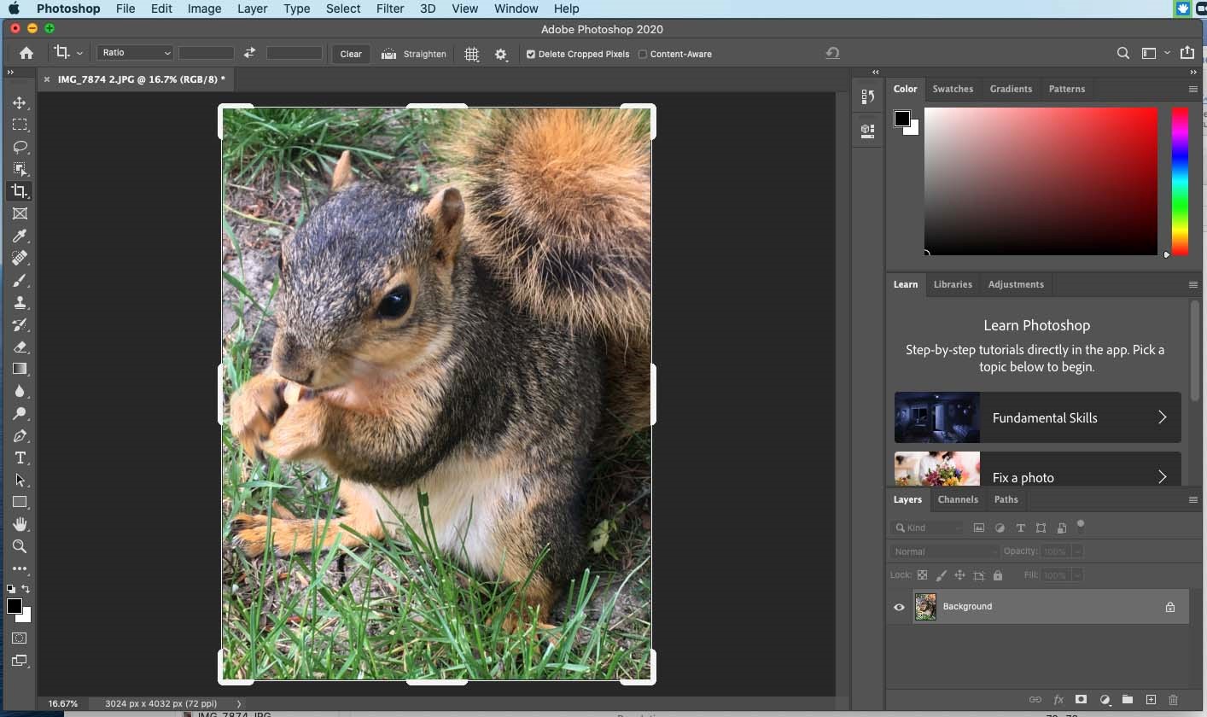The width and height of the screenshot is (1207, 717).
Task: Toggle lock all button in Layers panel
Action: (x=998, y=575)
